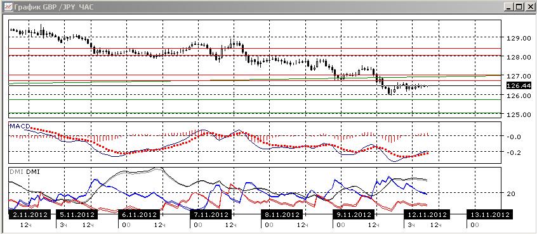This screenshot has width=537, height=234.
Task: Click the 6.11.2012 date marker
Action: [x=139, y=215]
